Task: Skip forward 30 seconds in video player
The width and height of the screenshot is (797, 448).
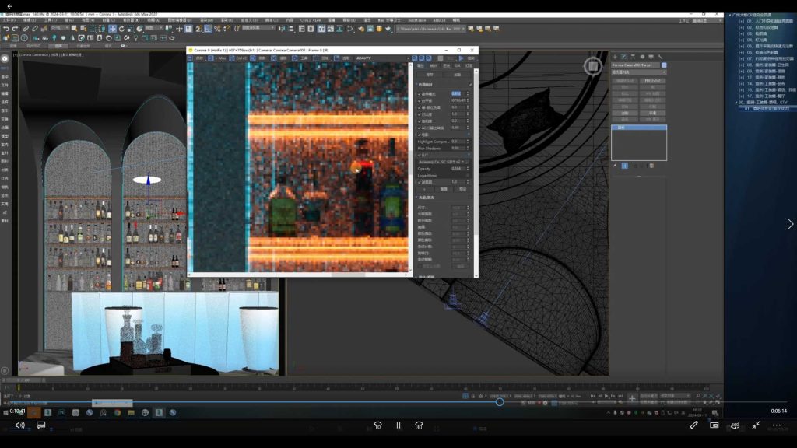Action: pyautogui.click(x=420, y=425)
